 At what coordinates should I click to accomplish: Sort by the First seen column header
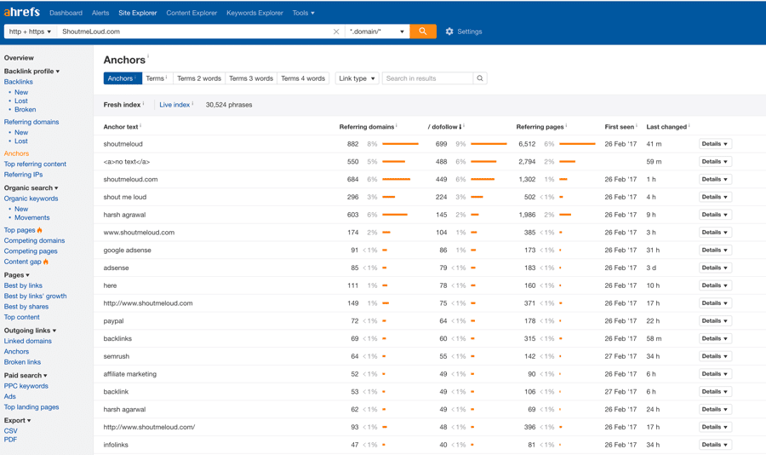[x=619, y=127]
